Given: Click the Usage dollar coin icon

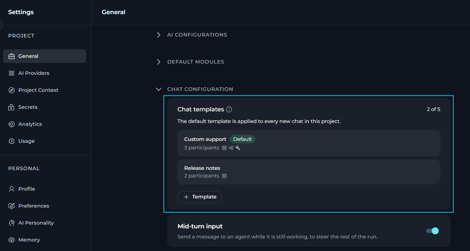Looking at the screenshot, I should [x=12, y=141].
